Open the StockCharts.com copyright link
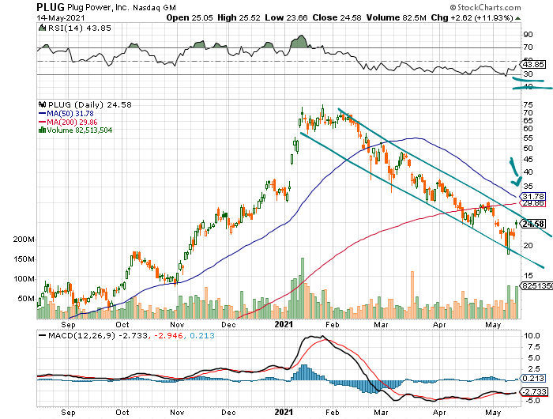The image size is (553, 419). (485, 7)
